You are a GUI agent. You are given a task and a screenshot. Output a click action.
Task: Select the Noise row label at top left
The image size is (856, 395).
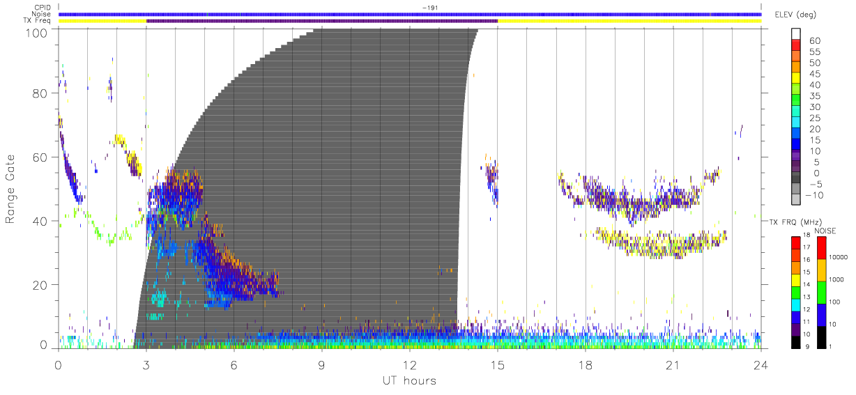(43, 14)
